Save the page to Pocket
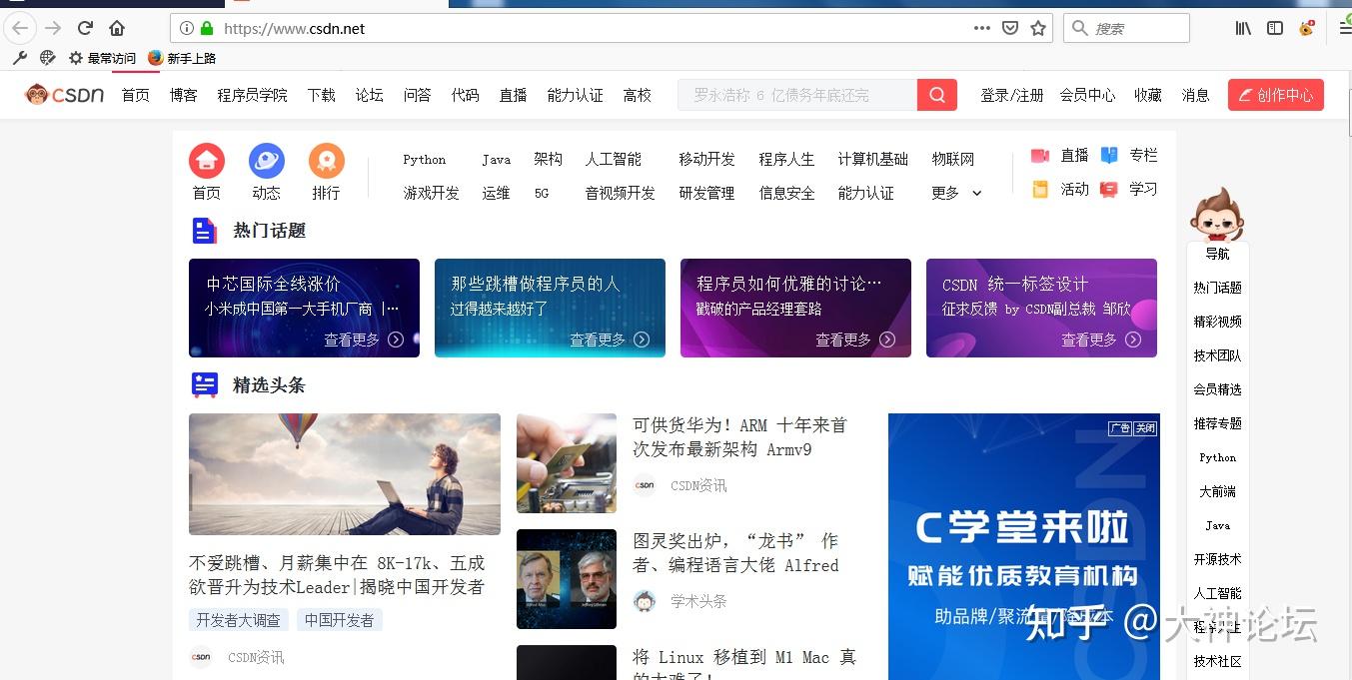Viewport: 1352px width, 680px height. pyautogui.click(x=1010, y=28)
